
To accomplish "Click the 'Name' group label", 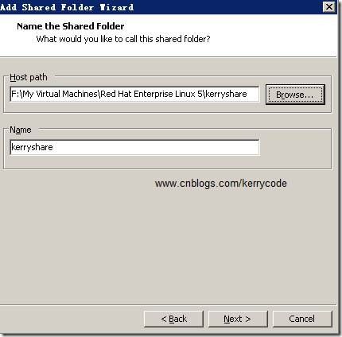I will pos(21,130).
